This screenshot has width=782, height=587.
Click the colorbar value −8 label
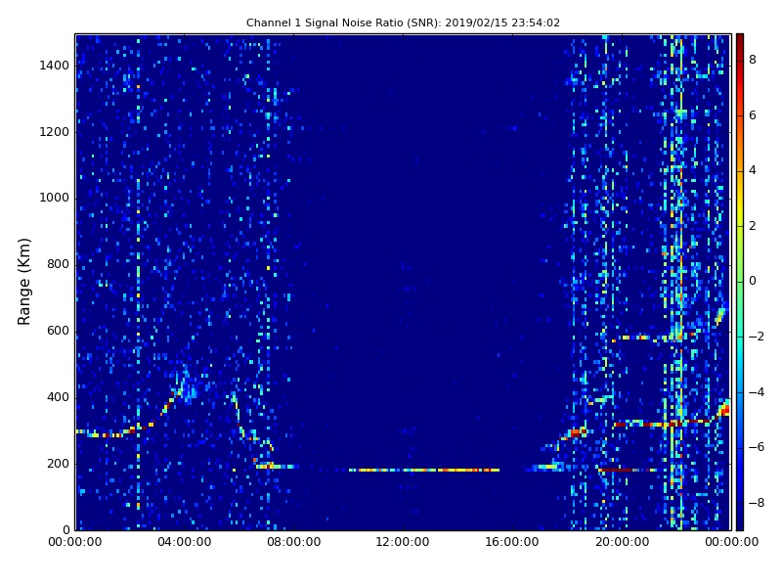(x=757, y=503)
